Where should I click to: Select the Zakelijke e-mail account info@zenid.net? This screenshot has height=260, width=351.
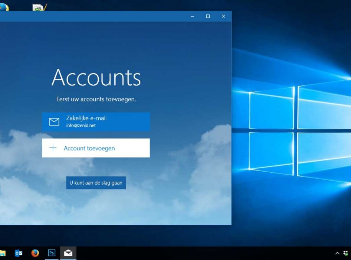point(96,122)
